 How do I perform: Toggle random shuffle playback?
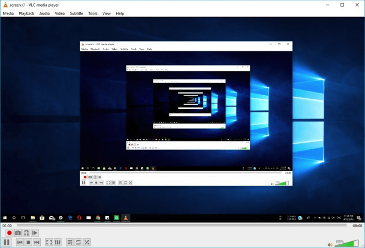coord(87,242)
